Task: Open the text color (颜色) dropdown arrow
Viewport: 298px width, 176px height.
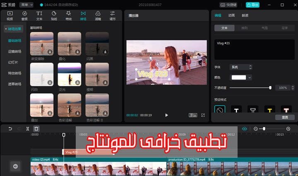Action: (250, 77)
